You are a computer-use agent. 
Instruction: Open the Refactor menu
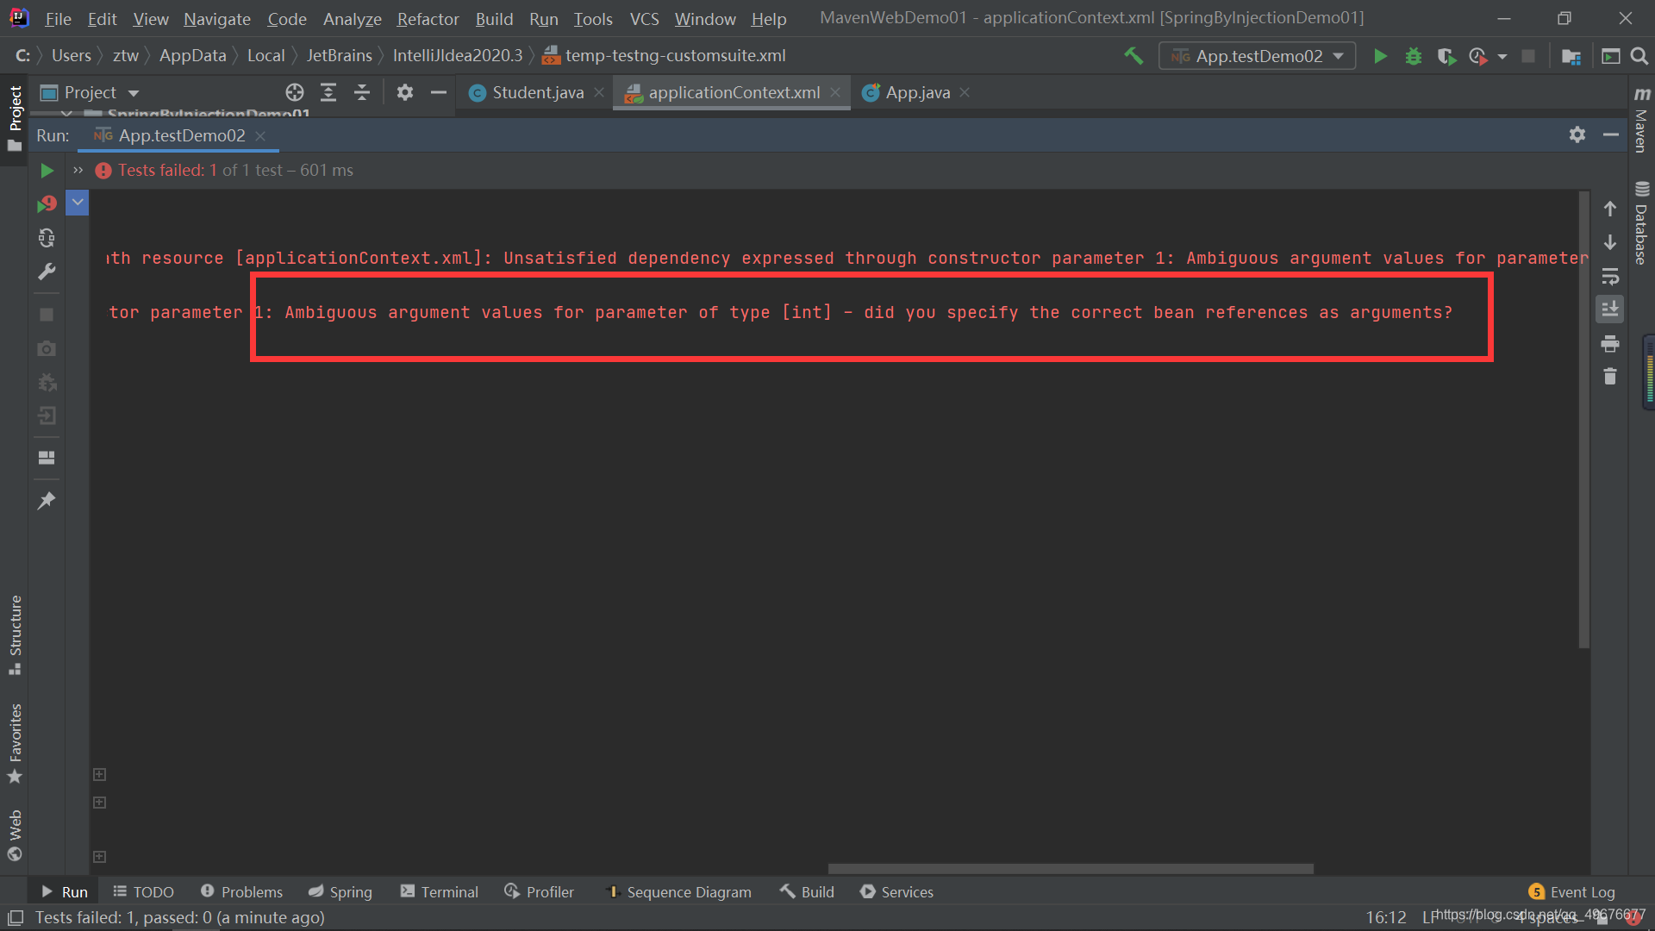pyautogui.click(x=428, y=19)
